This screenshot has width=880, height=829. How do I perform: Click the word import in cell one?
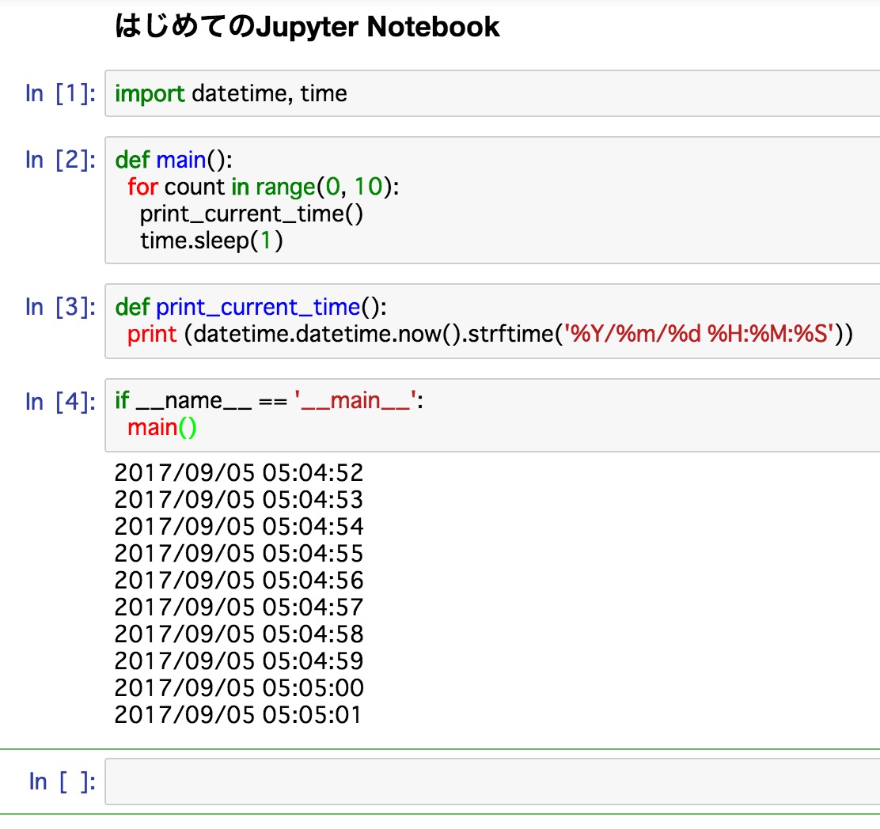150,93
